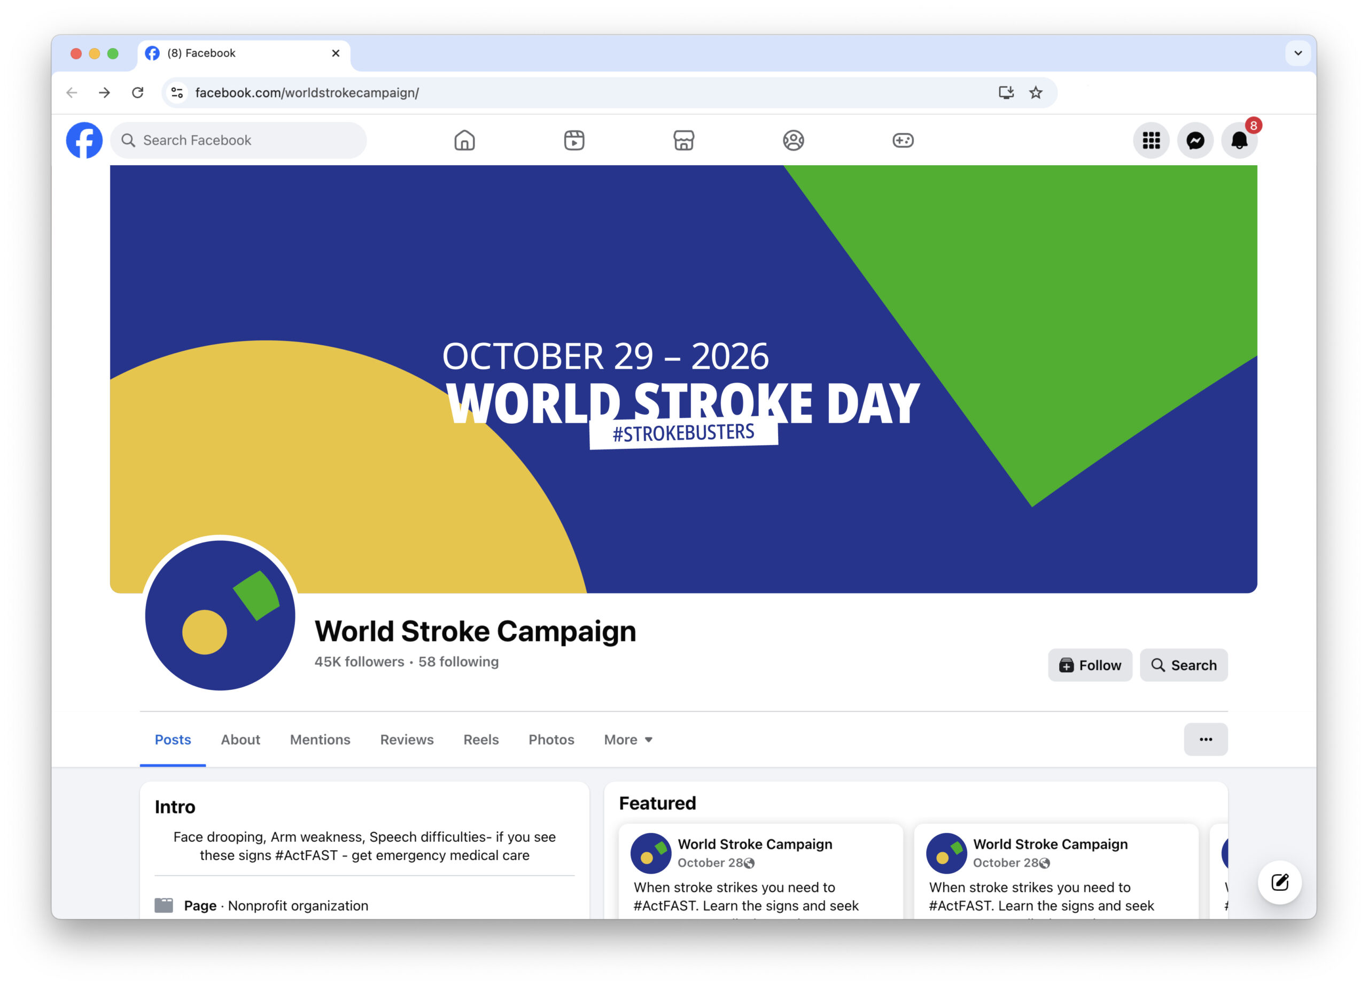Open Search on the page profile
Screen dimensions: 1368x987
pyautogui.click(x=1184, y=665)
